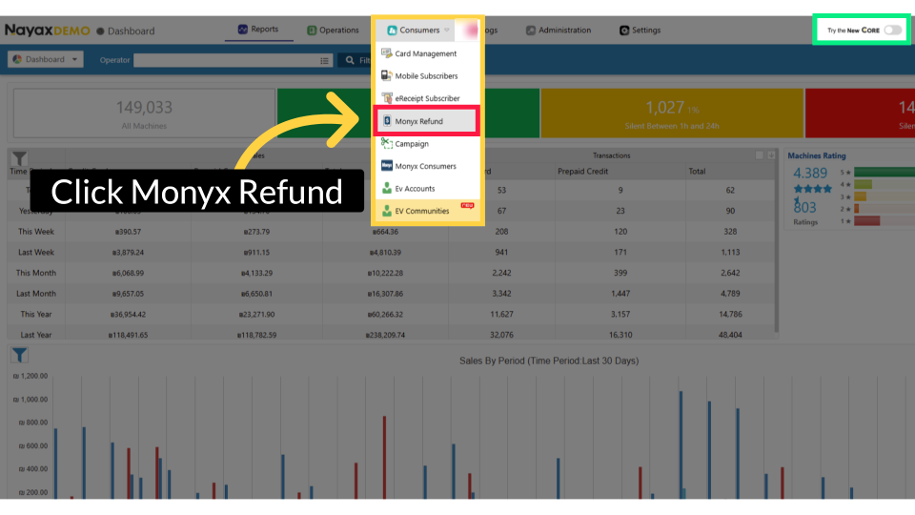Click the Operations tab icon
915x515 pixels.
[312, 30]
